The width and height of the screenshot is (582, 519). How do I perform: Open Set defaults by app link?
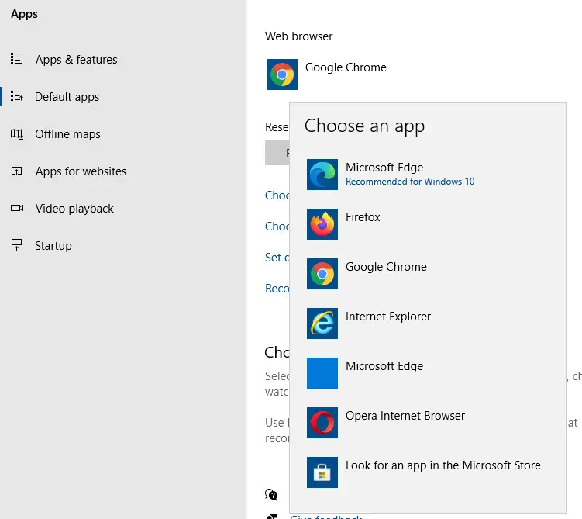pyautogui.click(x=277, y=257)
